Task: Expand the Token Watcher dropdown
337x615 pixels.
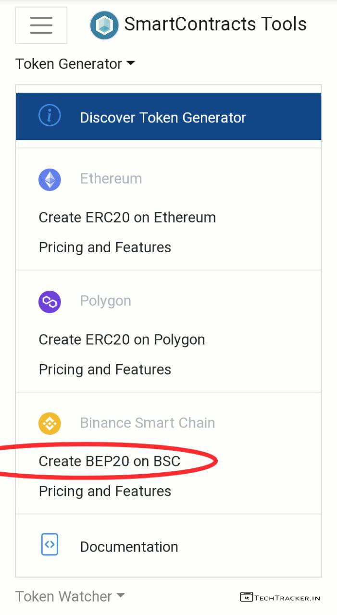Action: 70,596
